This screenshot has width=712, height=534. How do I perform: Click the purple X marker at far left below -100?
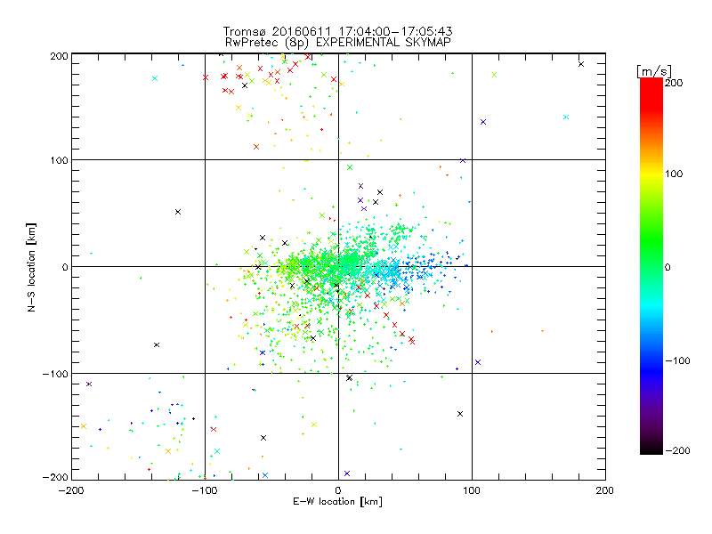(x=89, y=384)
